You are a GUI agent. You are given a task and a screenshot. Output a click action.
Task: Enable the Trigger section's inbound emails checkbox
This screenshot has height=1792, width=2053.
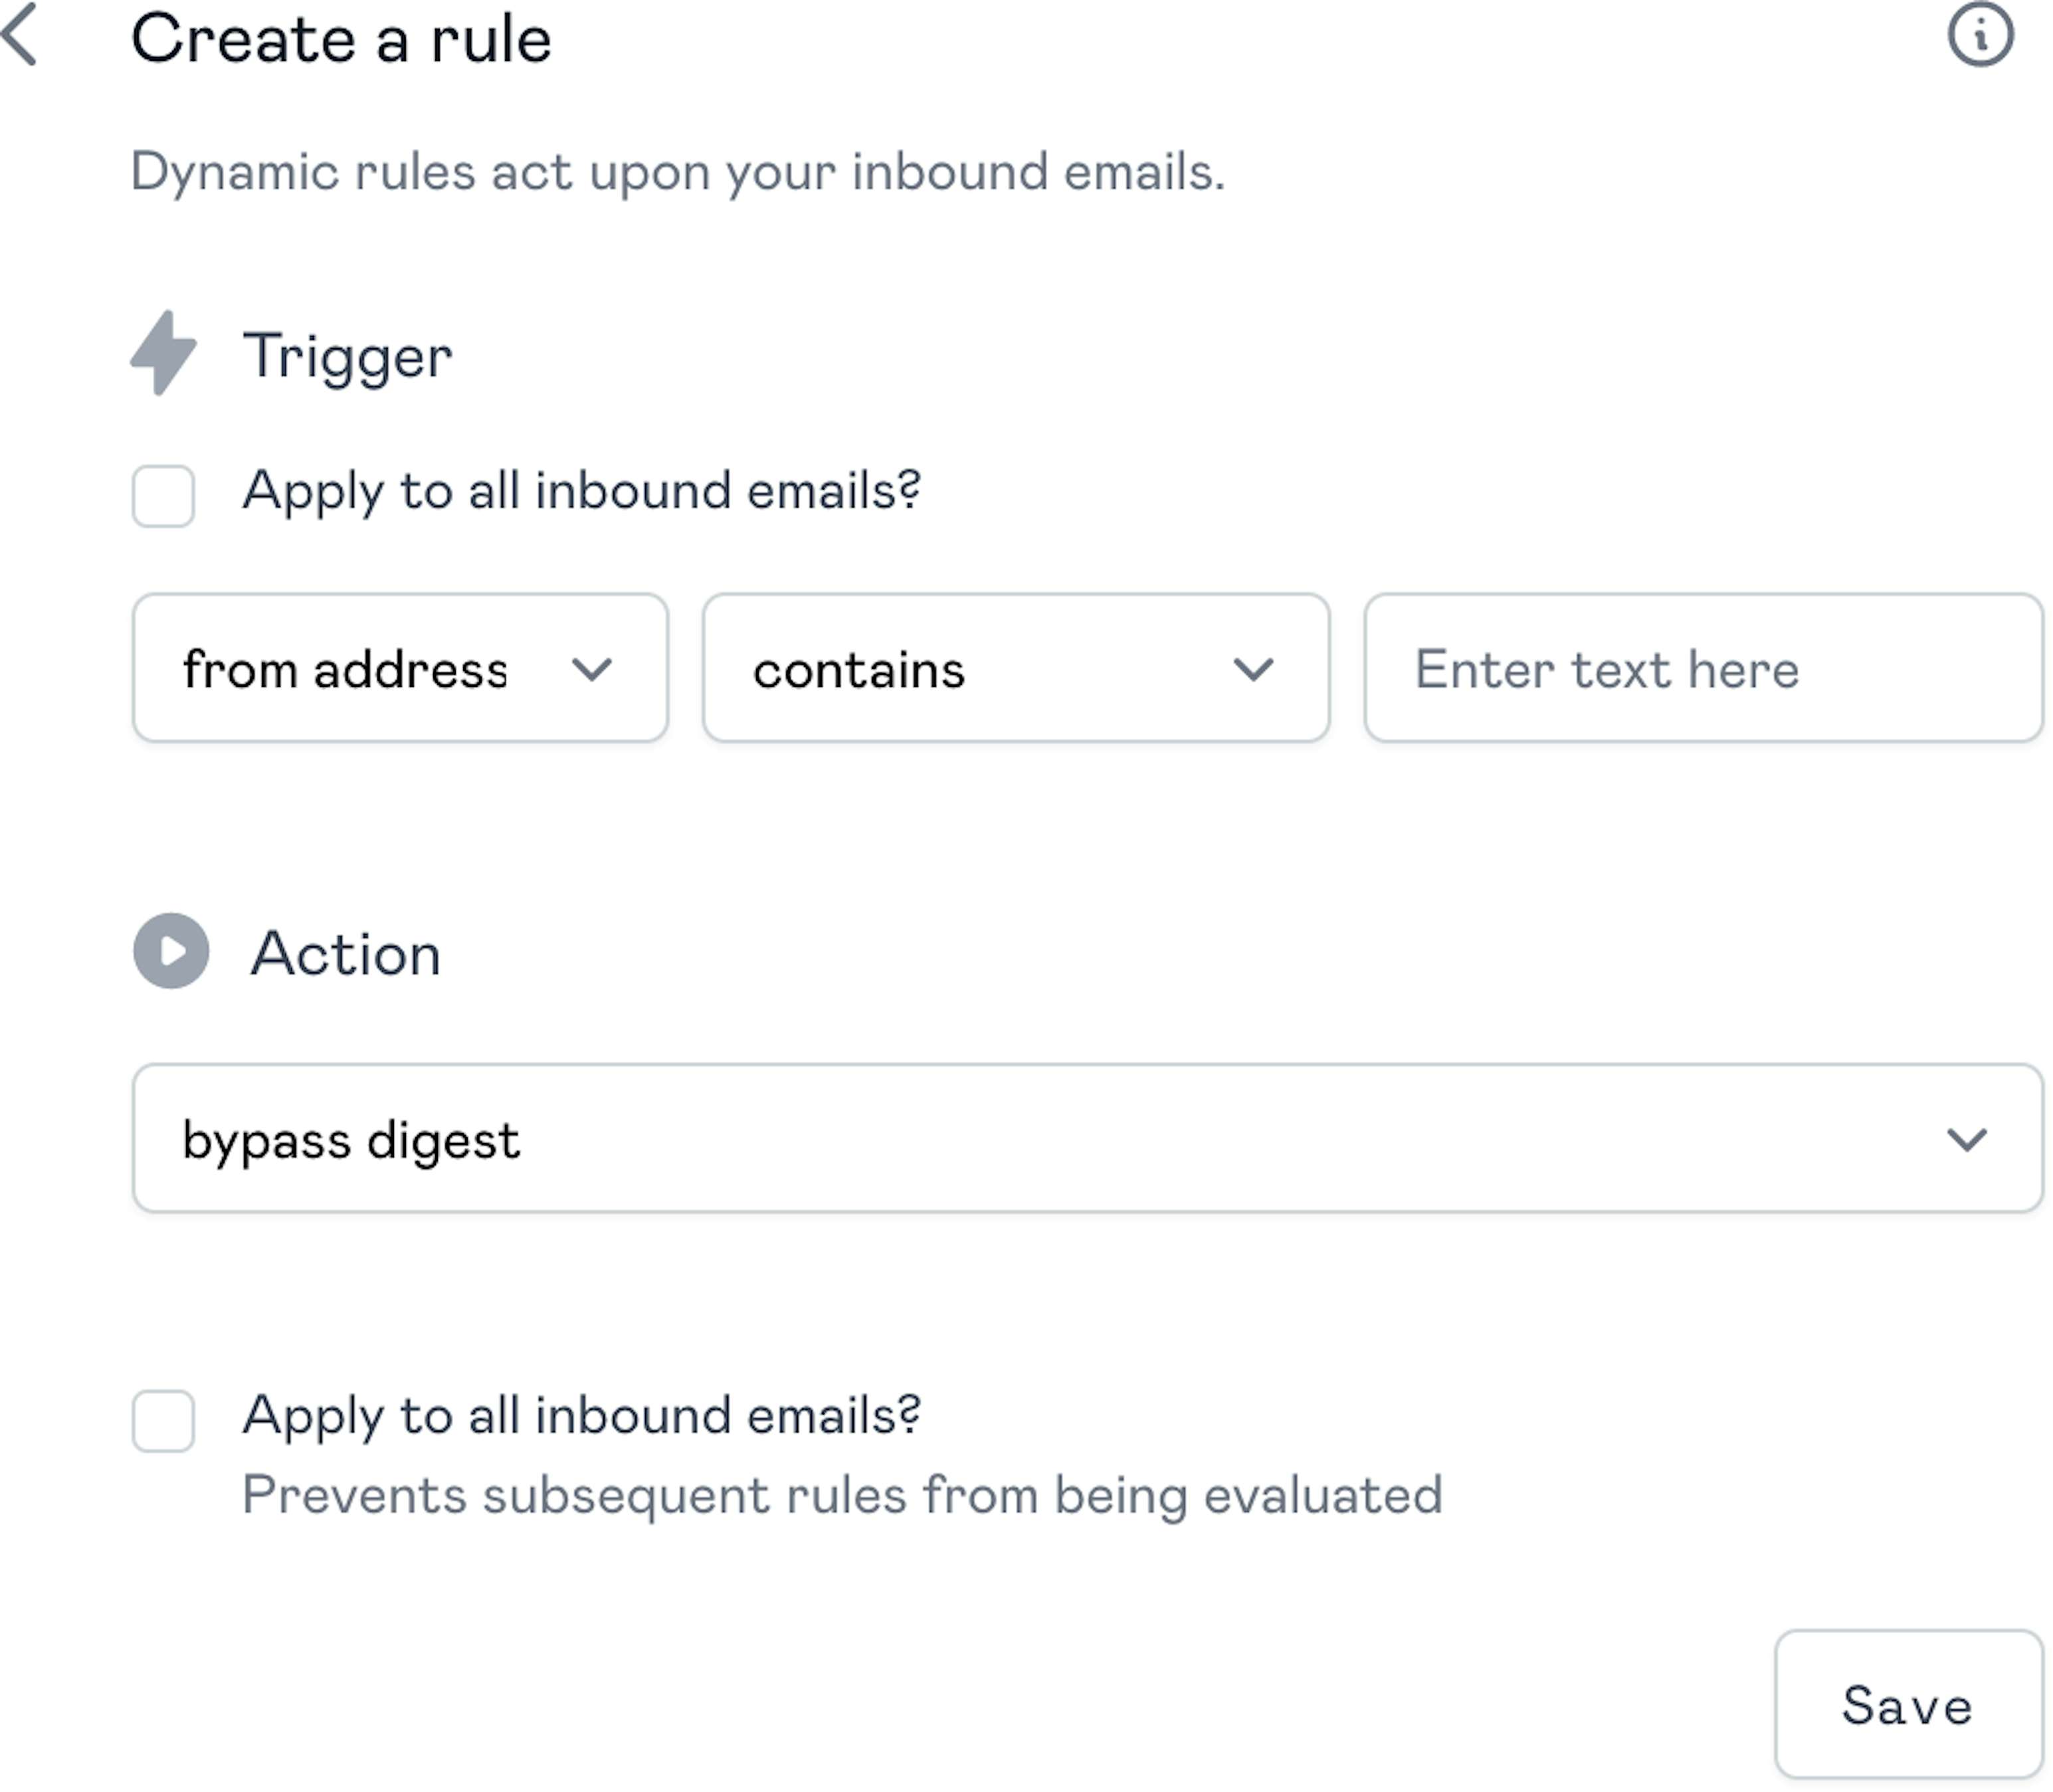coord(163,495)
